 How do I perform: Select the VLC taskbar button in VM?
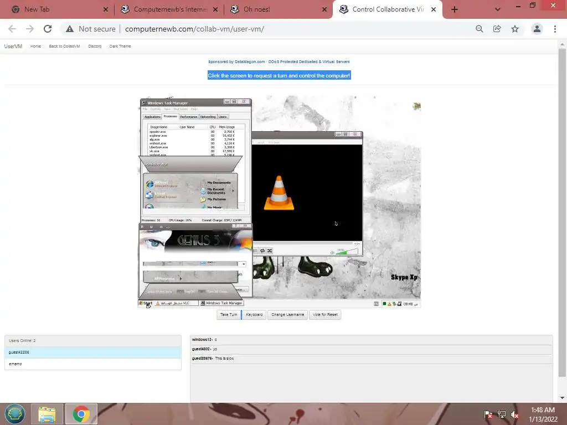[176, 303]
